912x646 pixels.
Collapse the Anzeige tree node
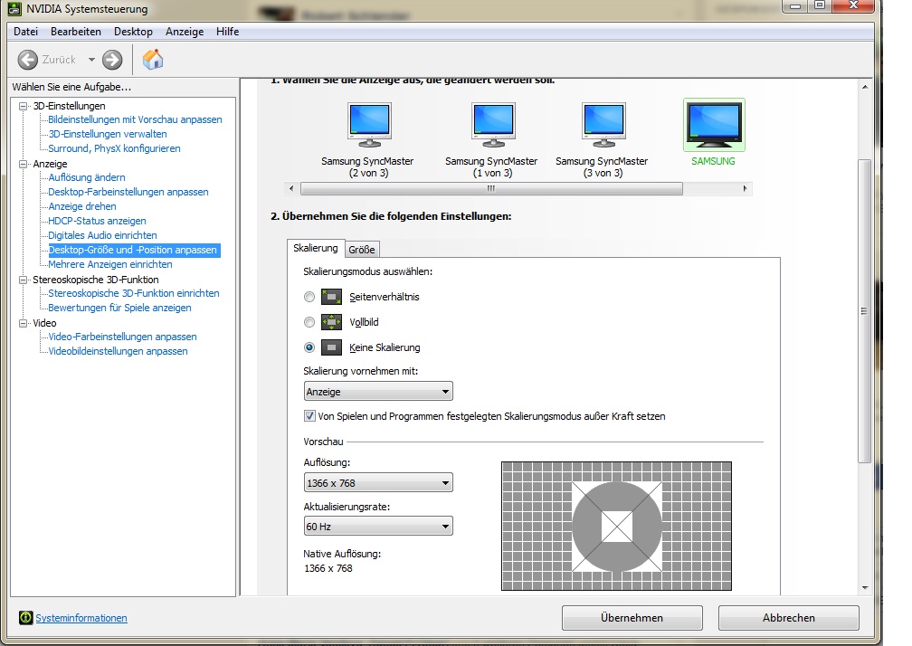[x=24, y=164]
